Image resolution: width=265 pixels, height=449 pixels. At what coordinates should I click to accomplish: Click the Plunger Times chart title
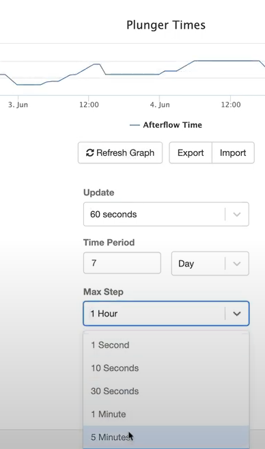(x=166, y=25)
